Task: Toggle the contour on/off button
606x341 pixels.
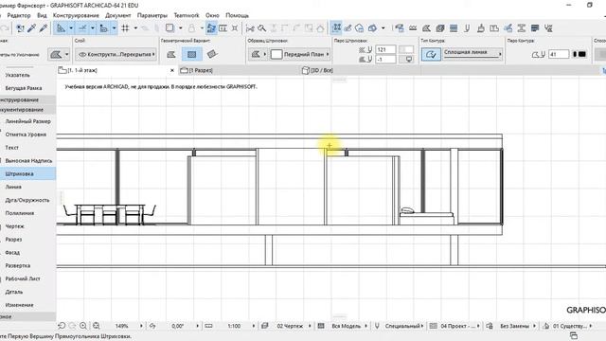Action: point(431,55)
